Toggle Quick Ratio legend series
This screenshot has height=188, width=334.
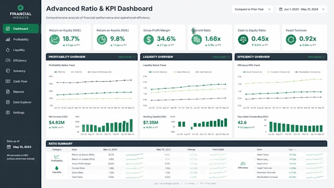coord(181,72)
